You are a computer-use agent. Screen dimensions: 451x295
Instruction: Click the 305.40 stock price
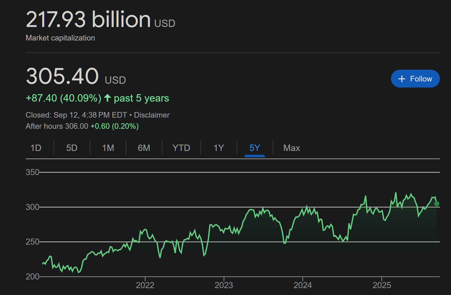click(62, 76)
